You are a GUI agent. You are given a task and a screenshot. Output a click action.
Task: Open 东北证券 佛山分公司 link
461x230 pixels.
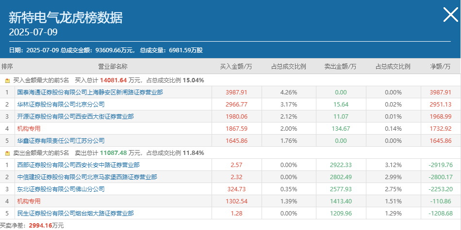point(61,189)
